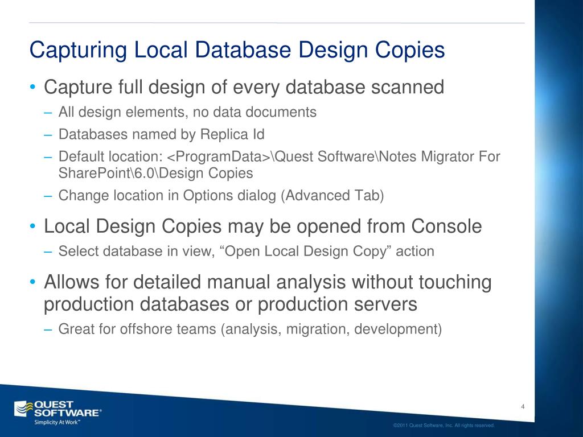The height and width of the screenshot is (437, 583).
Task: Select 'Great for offshore teams' sub-bullet
Action: coord(251,329)
